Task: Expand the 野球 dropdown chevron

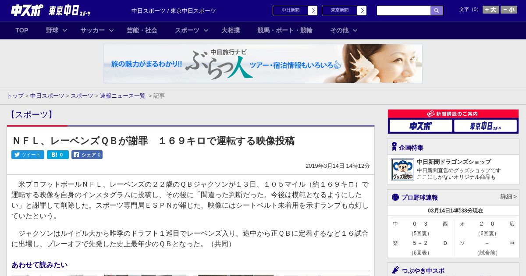Action: point(65,30)
